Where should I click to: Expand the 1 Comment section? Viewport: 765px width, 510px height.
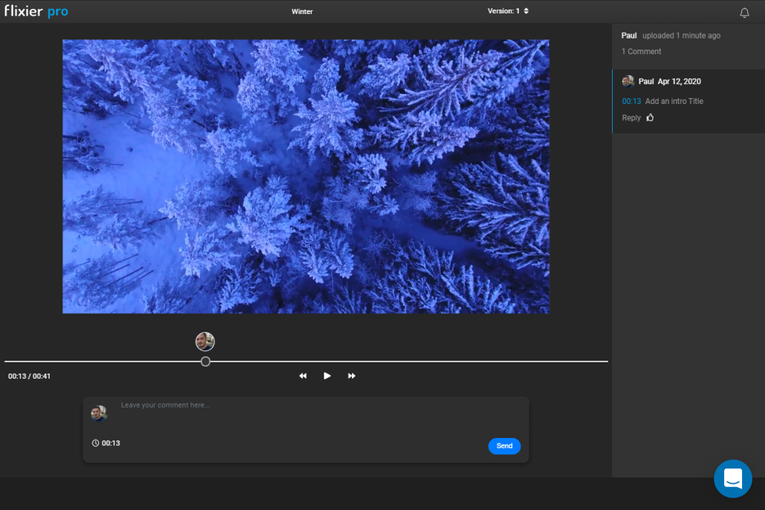pos(641,51)
